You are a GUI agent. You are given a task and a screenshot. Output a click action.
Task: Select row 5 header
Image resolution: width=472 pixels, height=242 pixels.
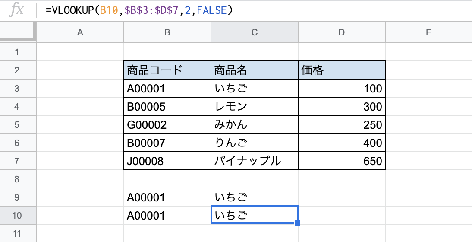(18, 124)
